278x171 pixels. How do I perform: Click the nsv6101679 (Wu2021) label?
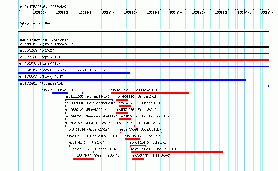click(37, 50)
